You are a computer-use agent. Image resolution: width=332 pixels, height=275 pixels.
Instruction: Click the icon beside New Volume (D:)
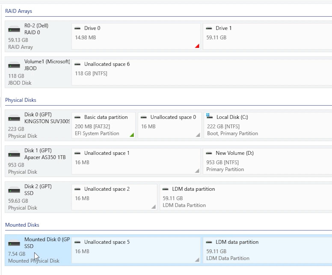coord(209,153)
